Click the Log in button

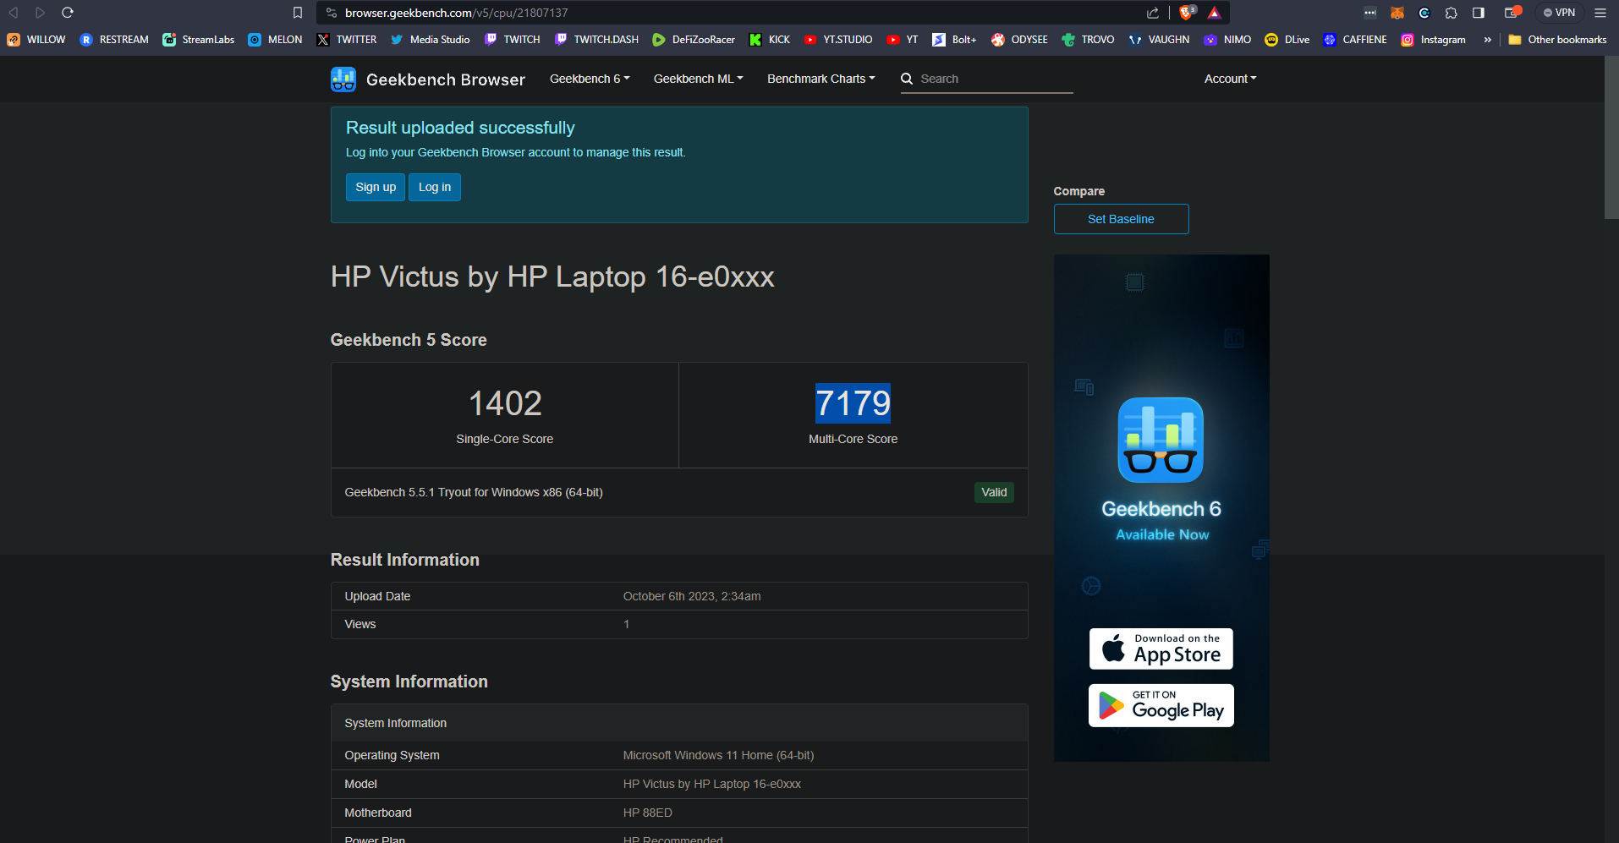(x=435, y=187)
